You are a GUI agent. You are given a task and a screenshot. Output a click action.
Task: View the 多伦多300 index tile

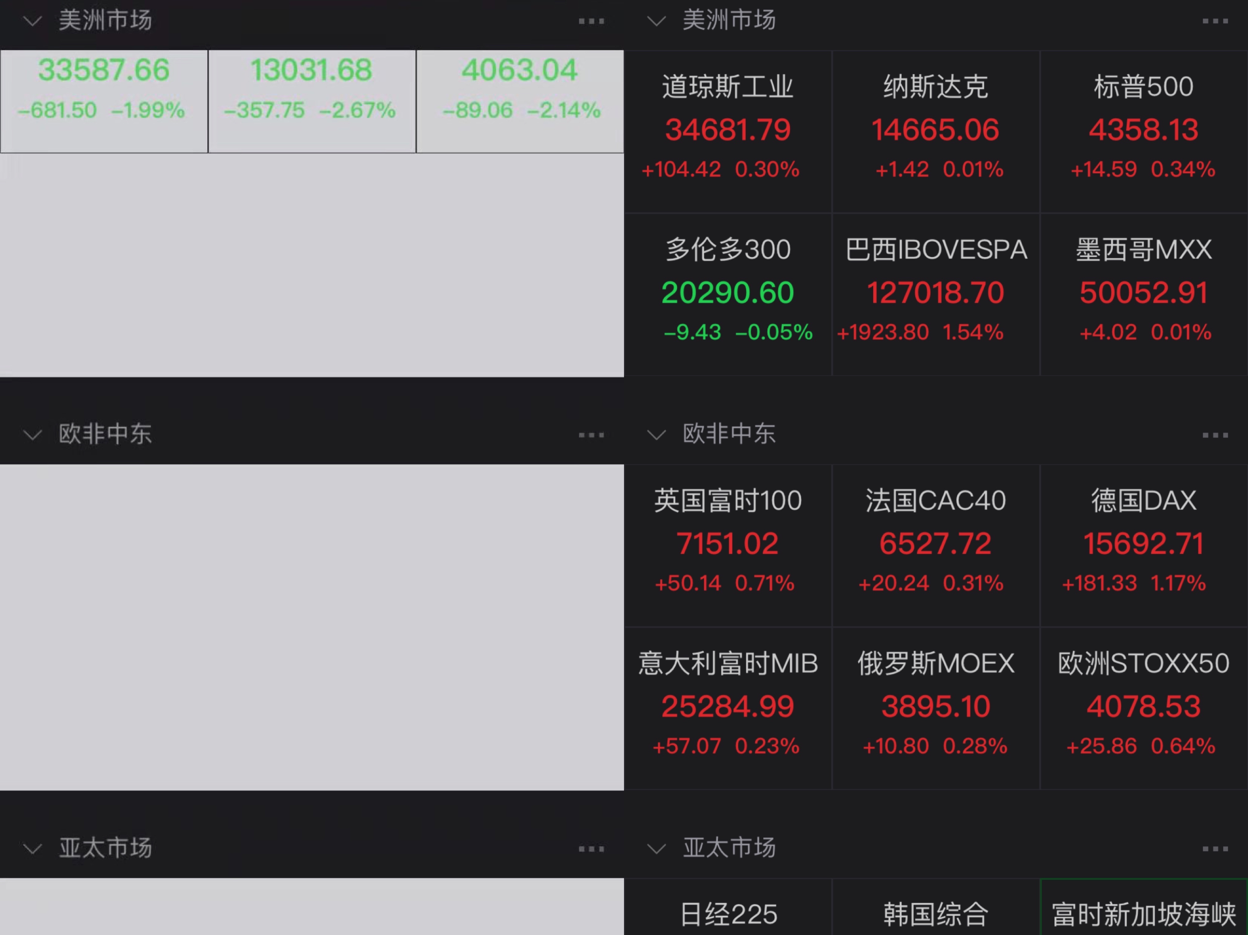728,294
